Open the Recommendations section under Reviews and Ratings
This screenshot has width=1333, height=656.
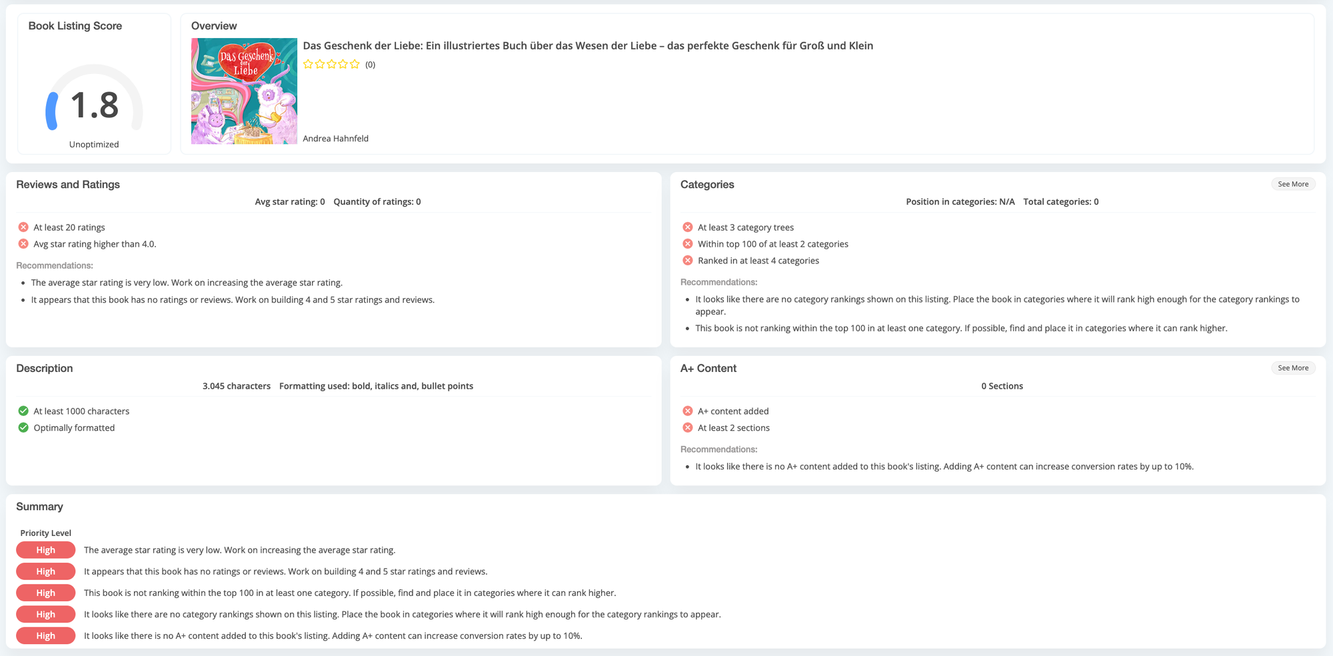click(55, 265)
